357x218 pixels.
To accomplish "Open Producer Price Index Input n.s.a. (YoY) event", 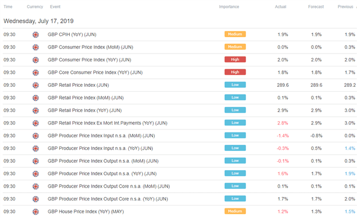I will point(101,149).
